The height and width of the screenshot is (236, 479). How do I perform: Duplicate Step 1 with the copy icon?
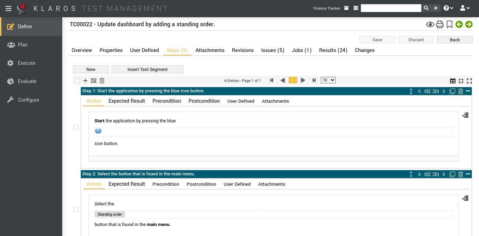click(x=452, y=91)
